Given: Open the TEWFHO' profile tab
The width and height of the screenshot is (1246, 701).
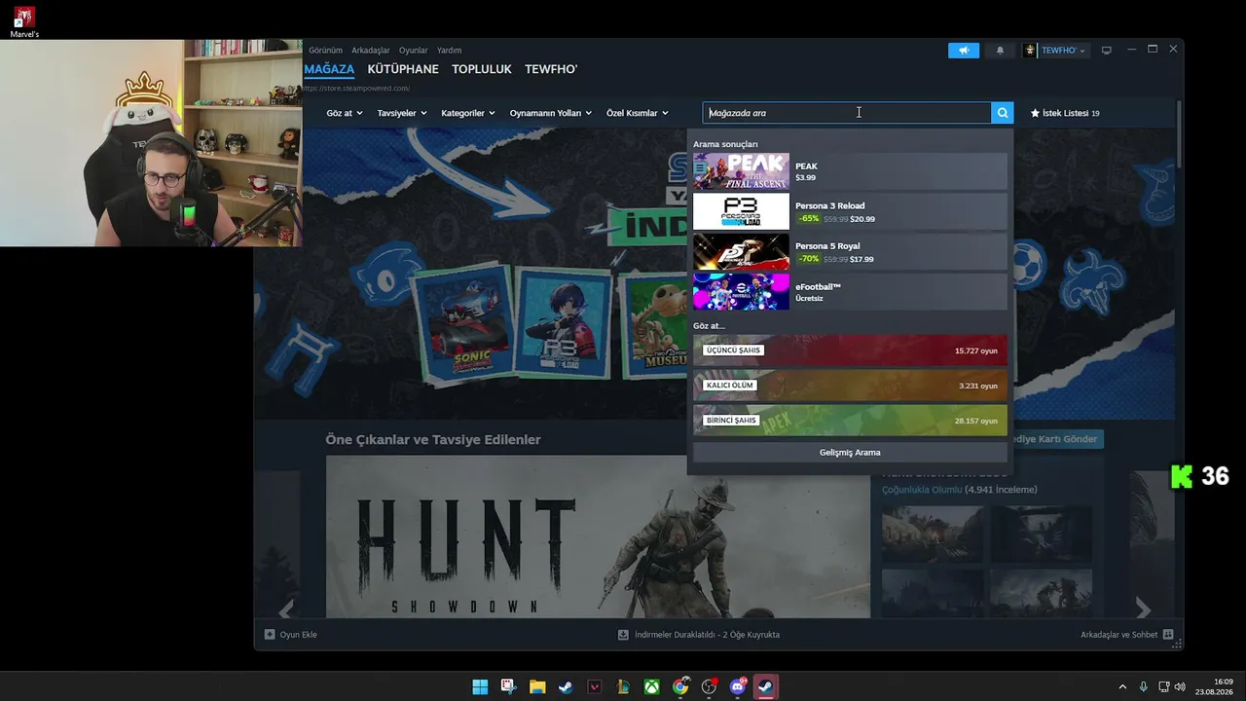Looking at the screenshot, I should pyautogui.click(x=551, y=70).
